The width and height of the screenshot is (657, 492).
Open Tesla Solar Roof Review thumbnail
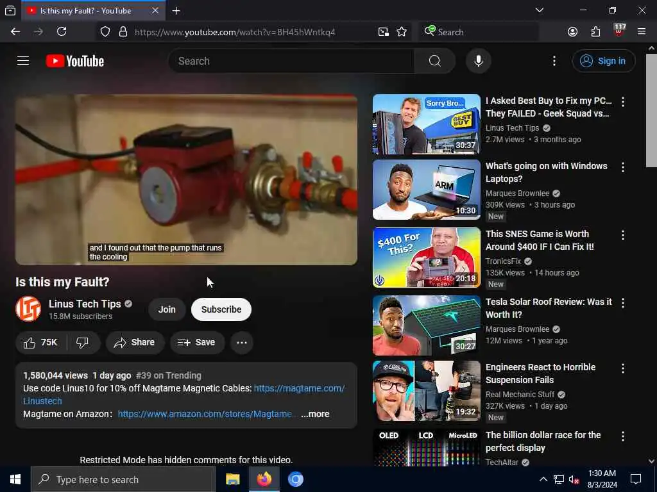427,325
